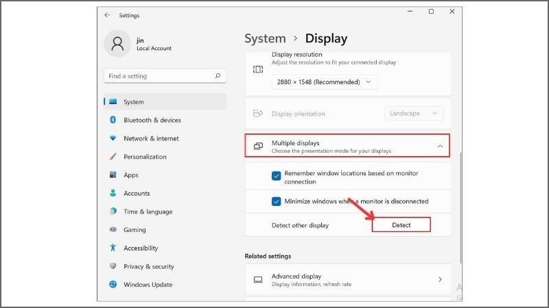Collapse the Multiple displays section

[x=440, y=146]
